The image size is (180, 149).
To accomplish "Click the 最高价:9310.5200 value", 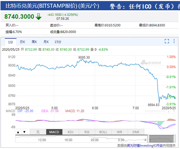I will [x=107, y=25].
